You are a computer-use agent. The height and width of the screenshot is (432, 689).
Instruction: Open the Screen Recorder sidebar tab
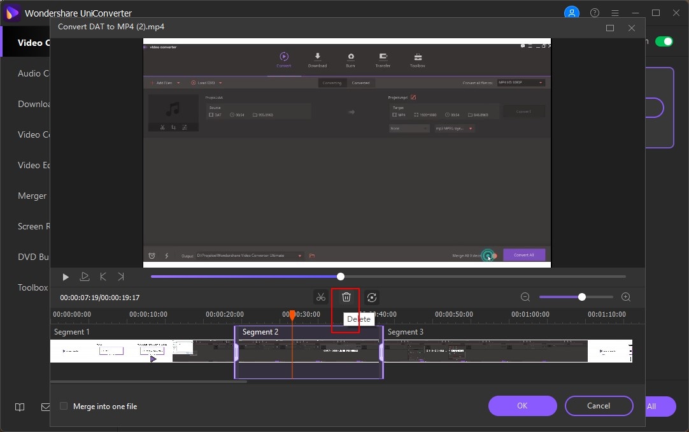tap(33, 226)
